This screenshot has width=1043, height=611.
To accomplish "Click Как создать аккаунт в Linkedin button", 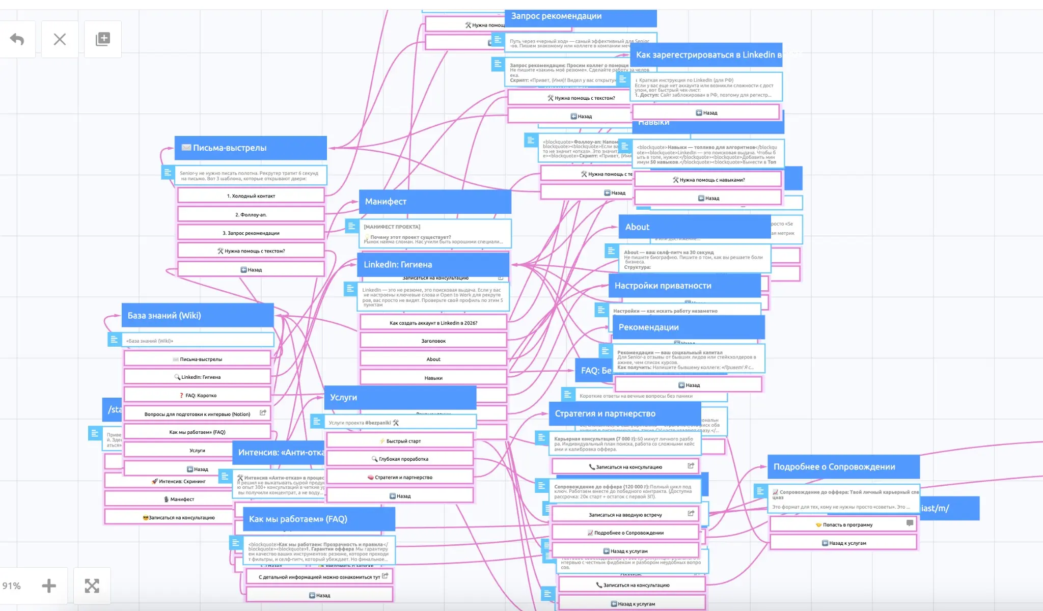I will (x=433, y=323).
